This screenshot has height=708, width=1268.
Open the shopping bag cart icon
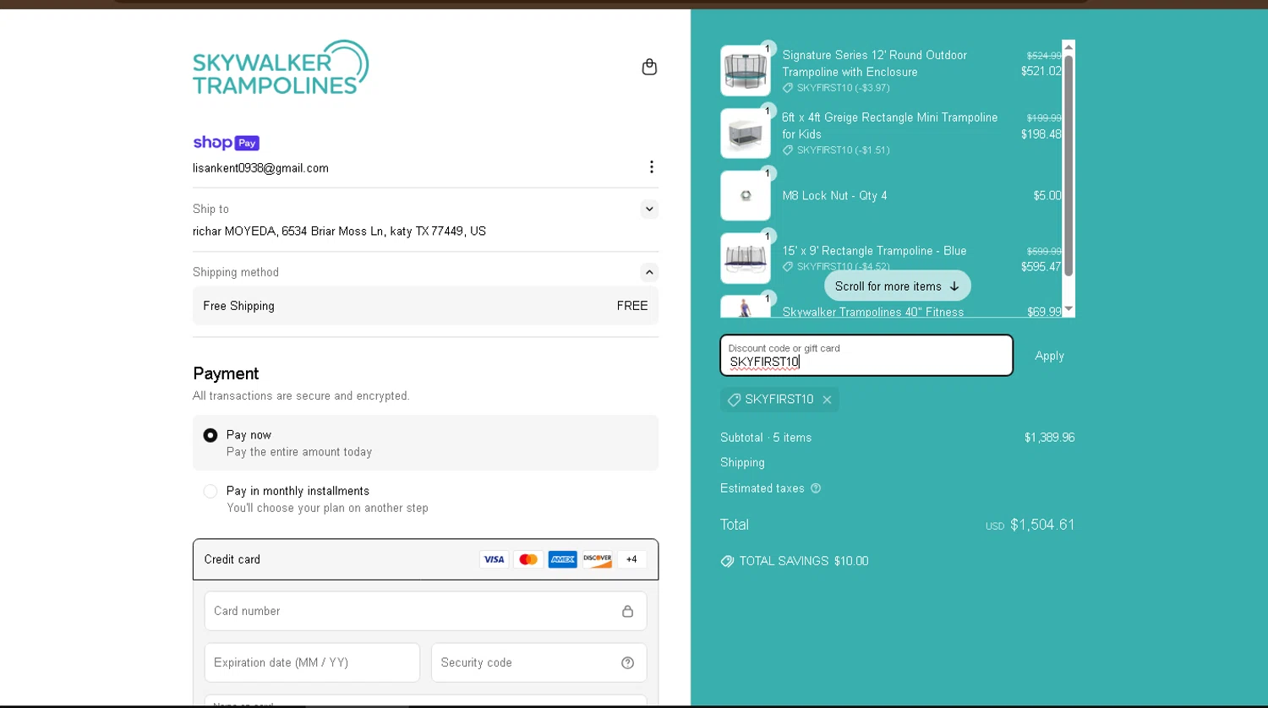pyautogui.click(x=649, y=67)
